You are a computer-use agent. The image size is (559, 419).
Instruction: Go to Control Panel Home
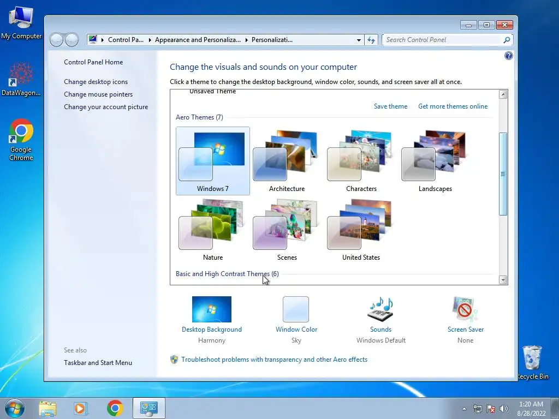[93, 62]
